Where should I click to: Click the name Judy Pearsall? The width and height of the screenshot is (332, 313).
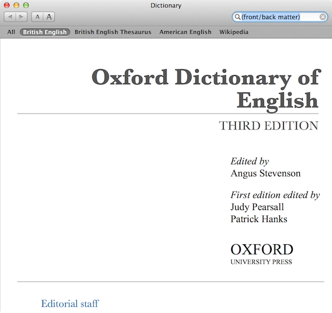[x=257, y=207]
